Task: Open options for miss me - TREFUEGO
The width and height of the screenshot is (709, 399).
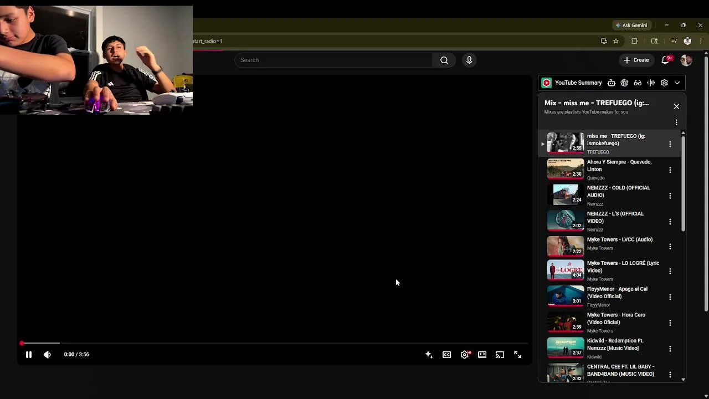Action: point(670,144)
